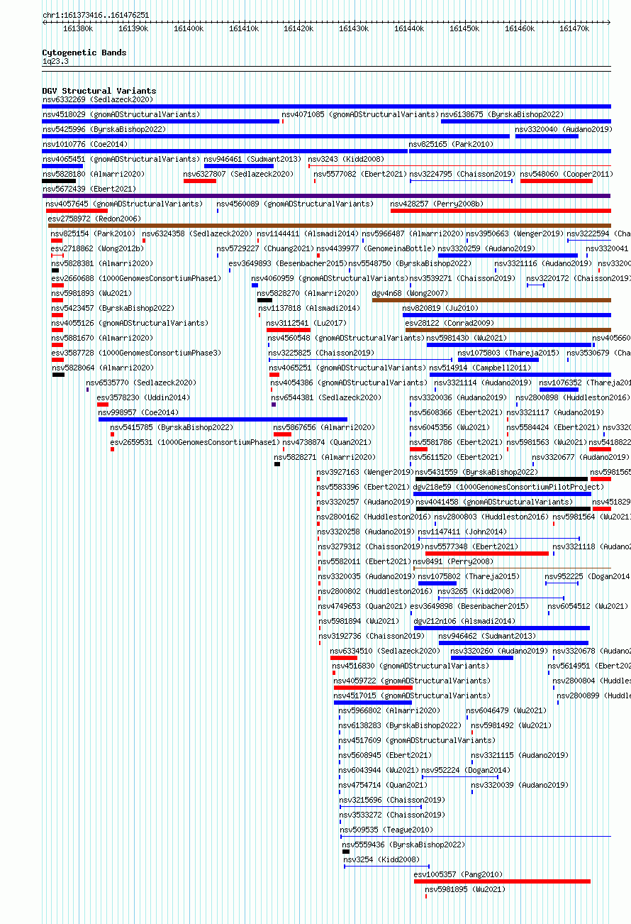Image resolution: width=631 pixels, height=924 pixels.
Task: Click esv2718862 (Wong2012b) label
Action: [x=97, y=248]
